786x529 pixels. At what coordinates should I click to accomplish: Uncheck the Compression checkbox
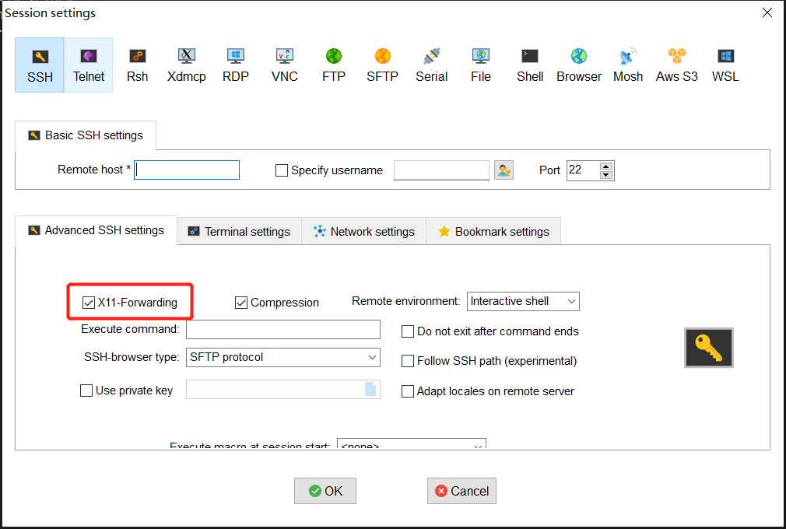[x=241, y=303]
